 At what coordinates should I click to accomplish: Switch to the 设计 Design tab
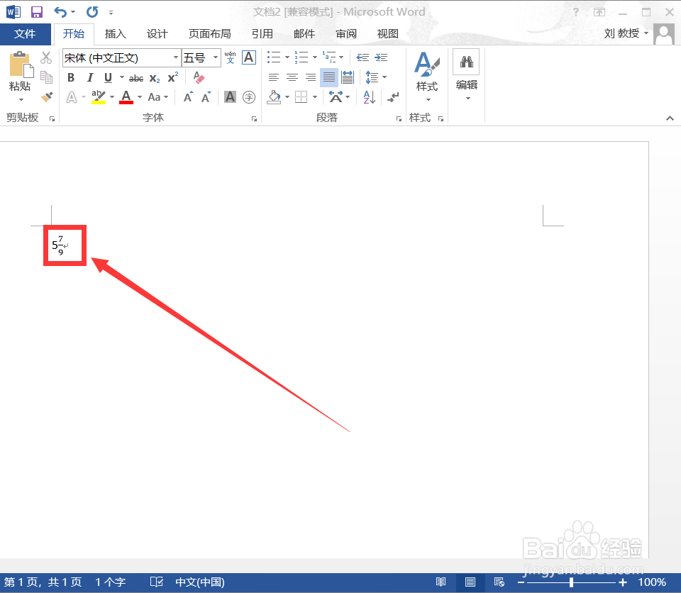157,34
